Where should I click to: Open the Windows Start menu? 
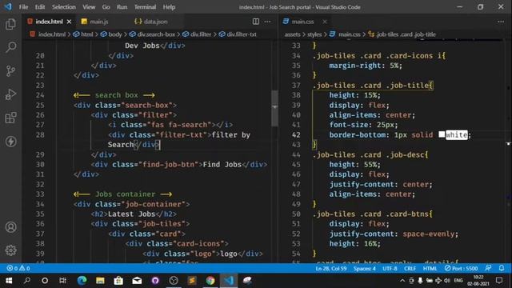tap(9, 281)
